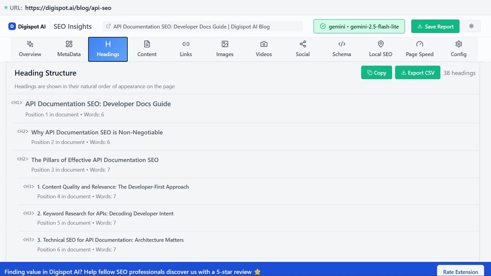Open the Content analysis panel
Screen dimensions: 491x276
pyautogui.click(x=147, y=49)
